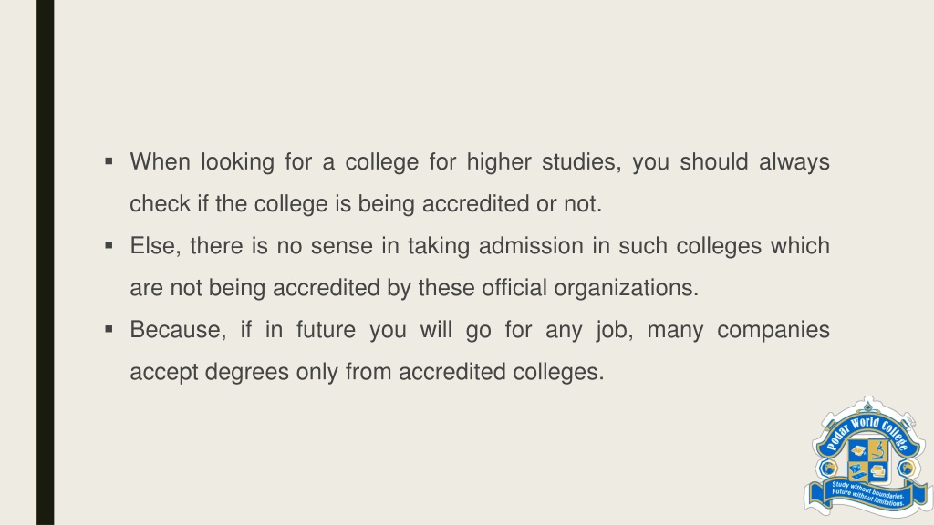934x525 pixels.
Task: Click the line starting with 'Else, there is no sense'
Action: tap(480, 246)
